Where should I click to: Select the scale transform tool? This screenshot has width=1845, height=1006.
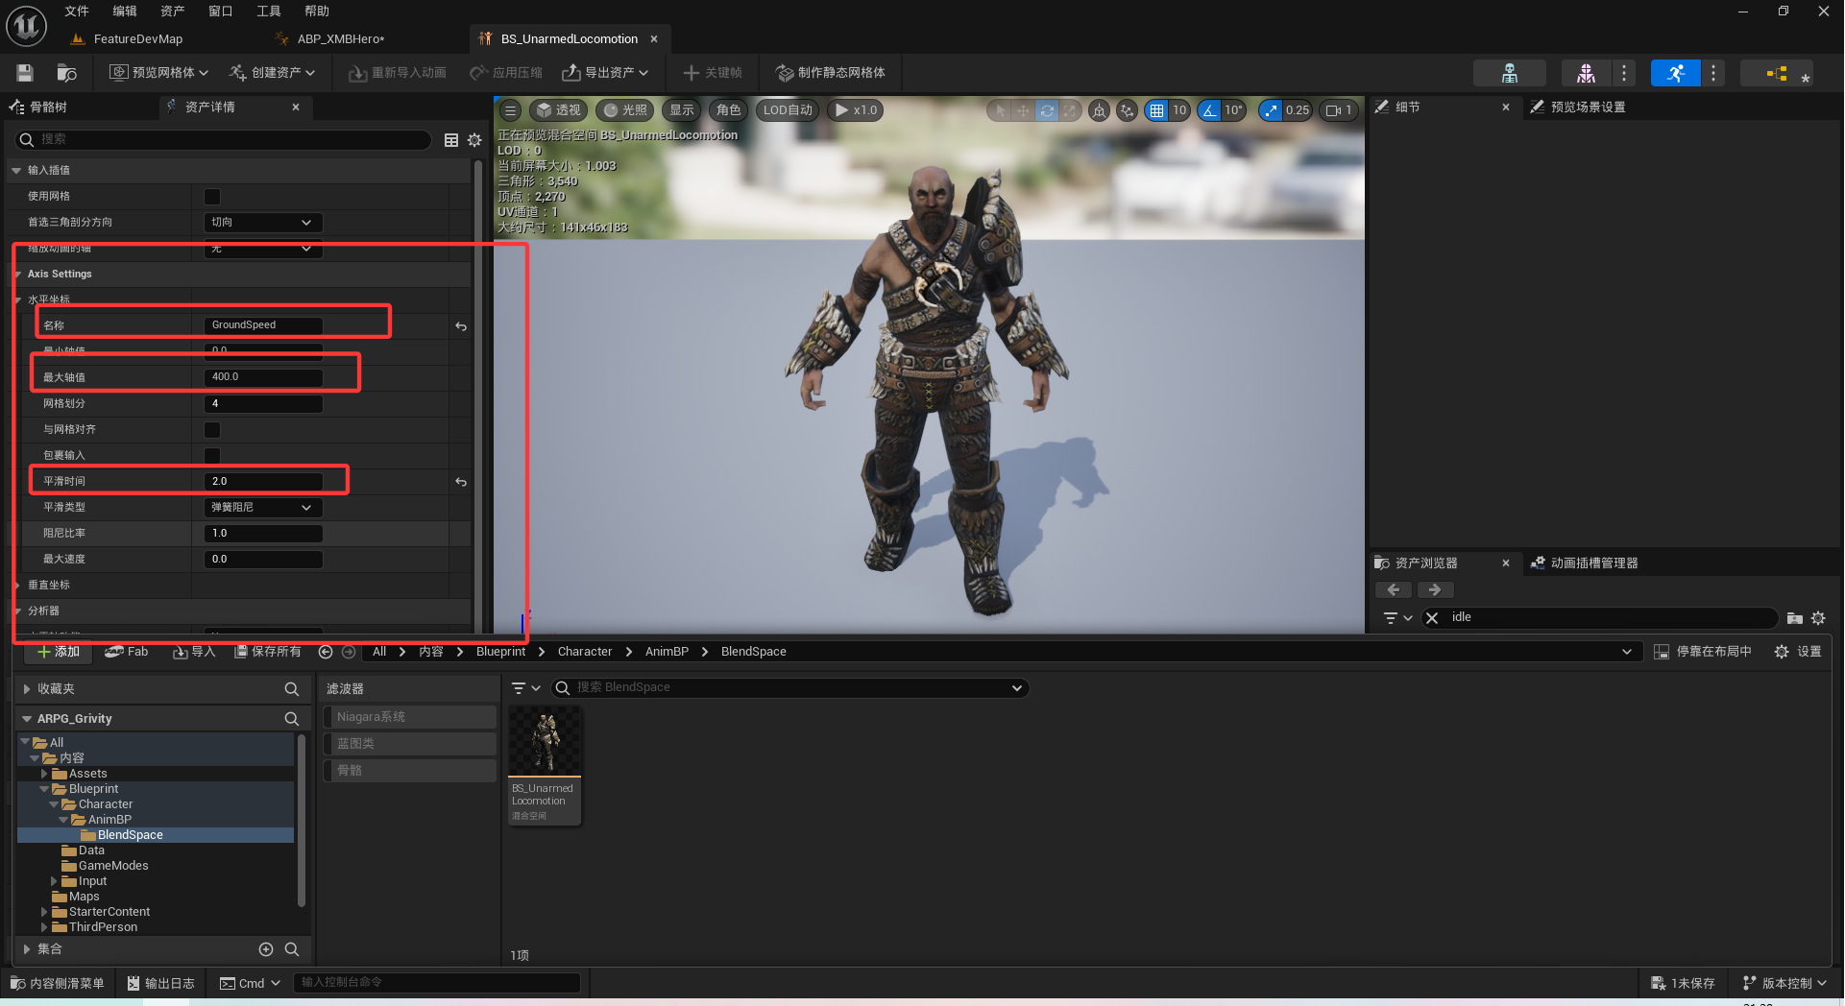pyautogui.click(x=1069, y=110)
